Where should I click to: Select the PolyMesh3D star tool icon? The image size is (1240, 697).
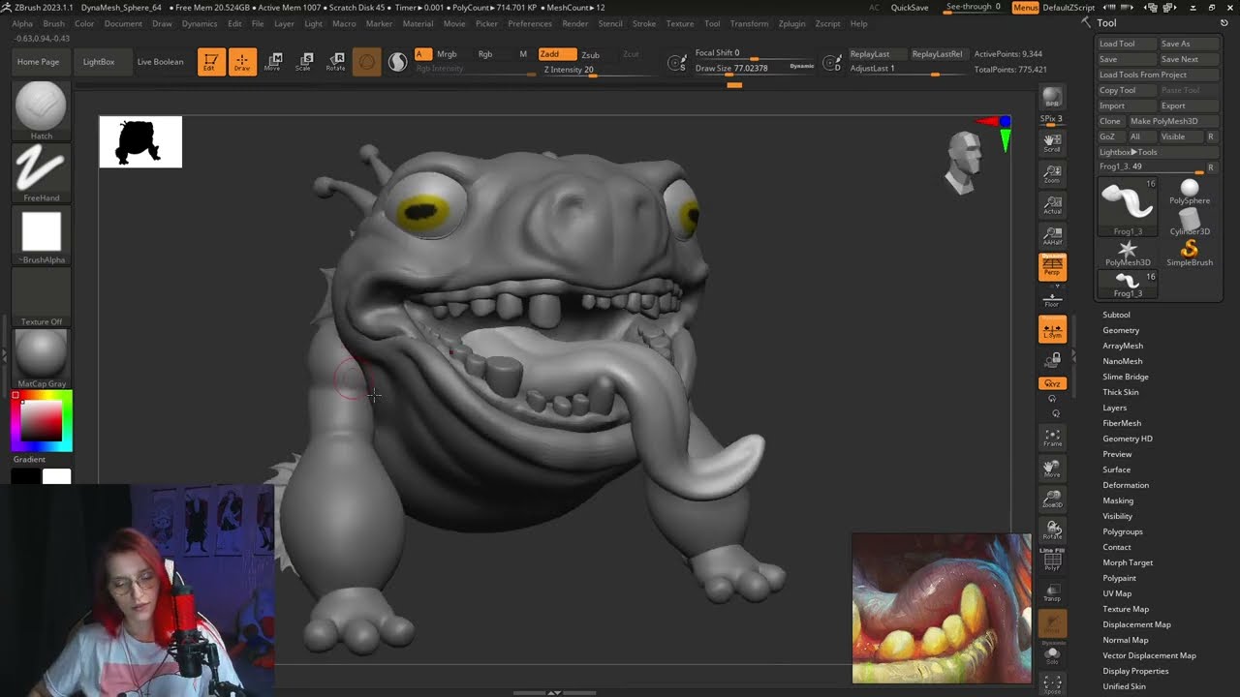click(1128, 254)
